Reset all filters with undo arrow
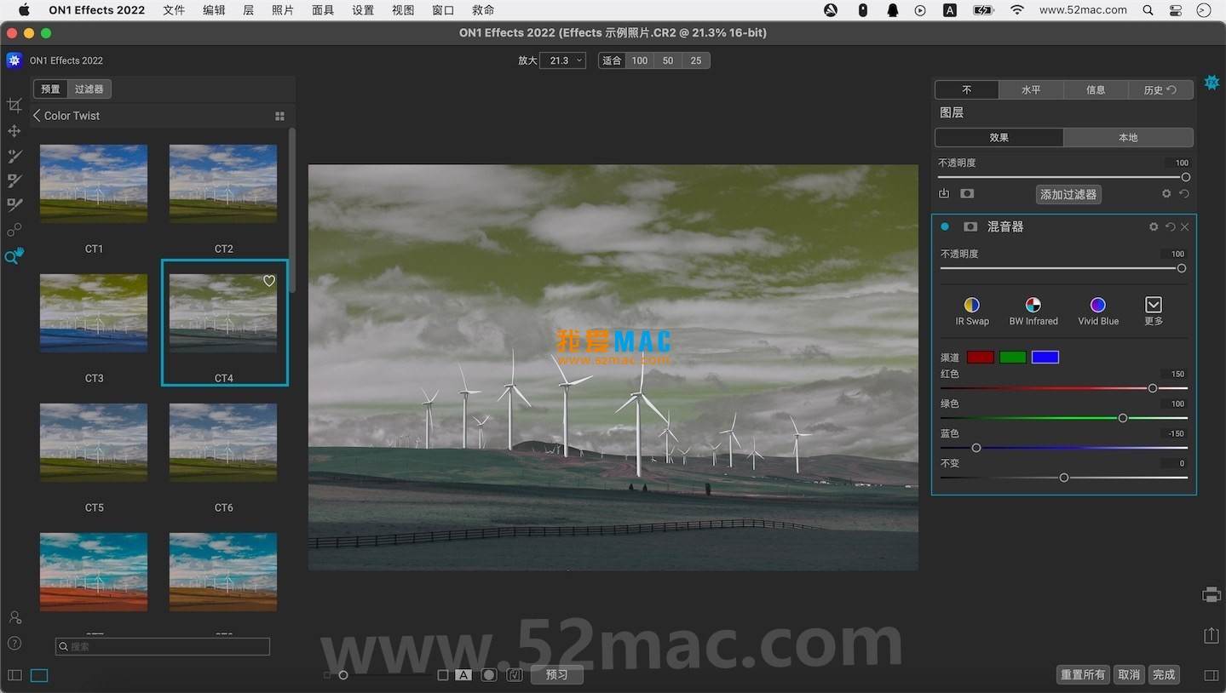Image resolution: width=1226 pixels, height=693 pixels. (x=1184, y=194)
